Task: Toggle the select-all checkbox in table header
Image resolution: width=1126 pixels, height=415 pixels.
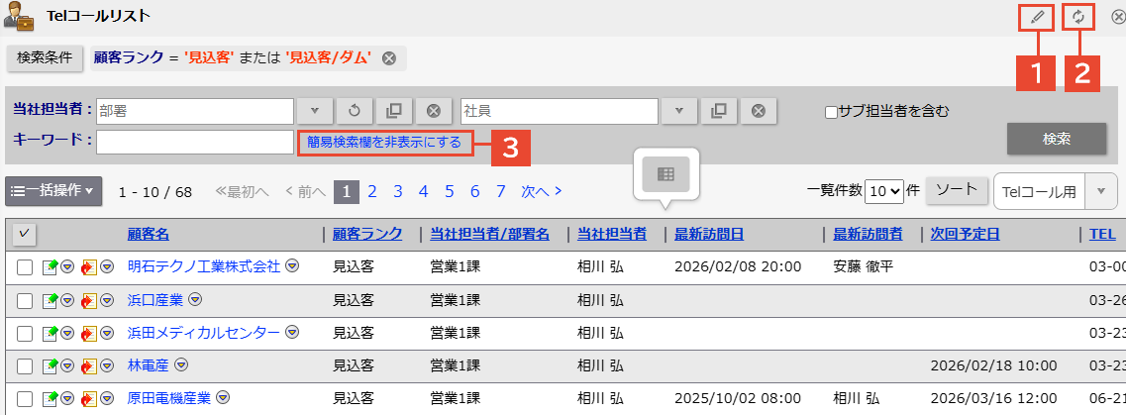Action: [25, 234]
